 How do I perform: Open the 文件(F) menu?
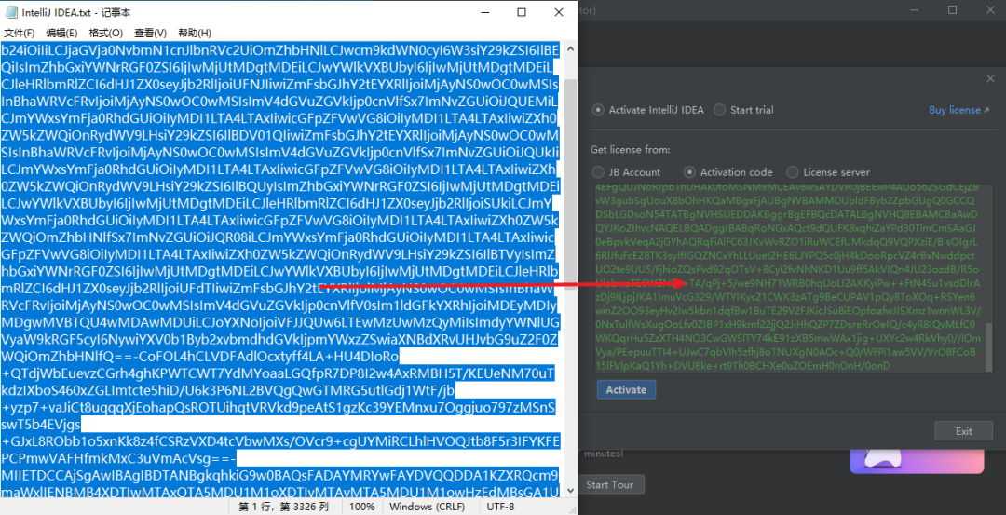point(20,33)
